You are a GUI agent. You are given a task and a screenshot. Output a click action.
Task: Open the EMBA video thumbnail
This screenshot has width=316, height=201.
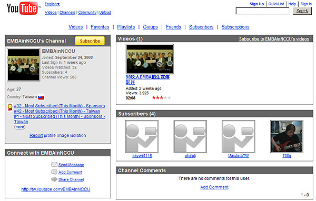[150, 59]
